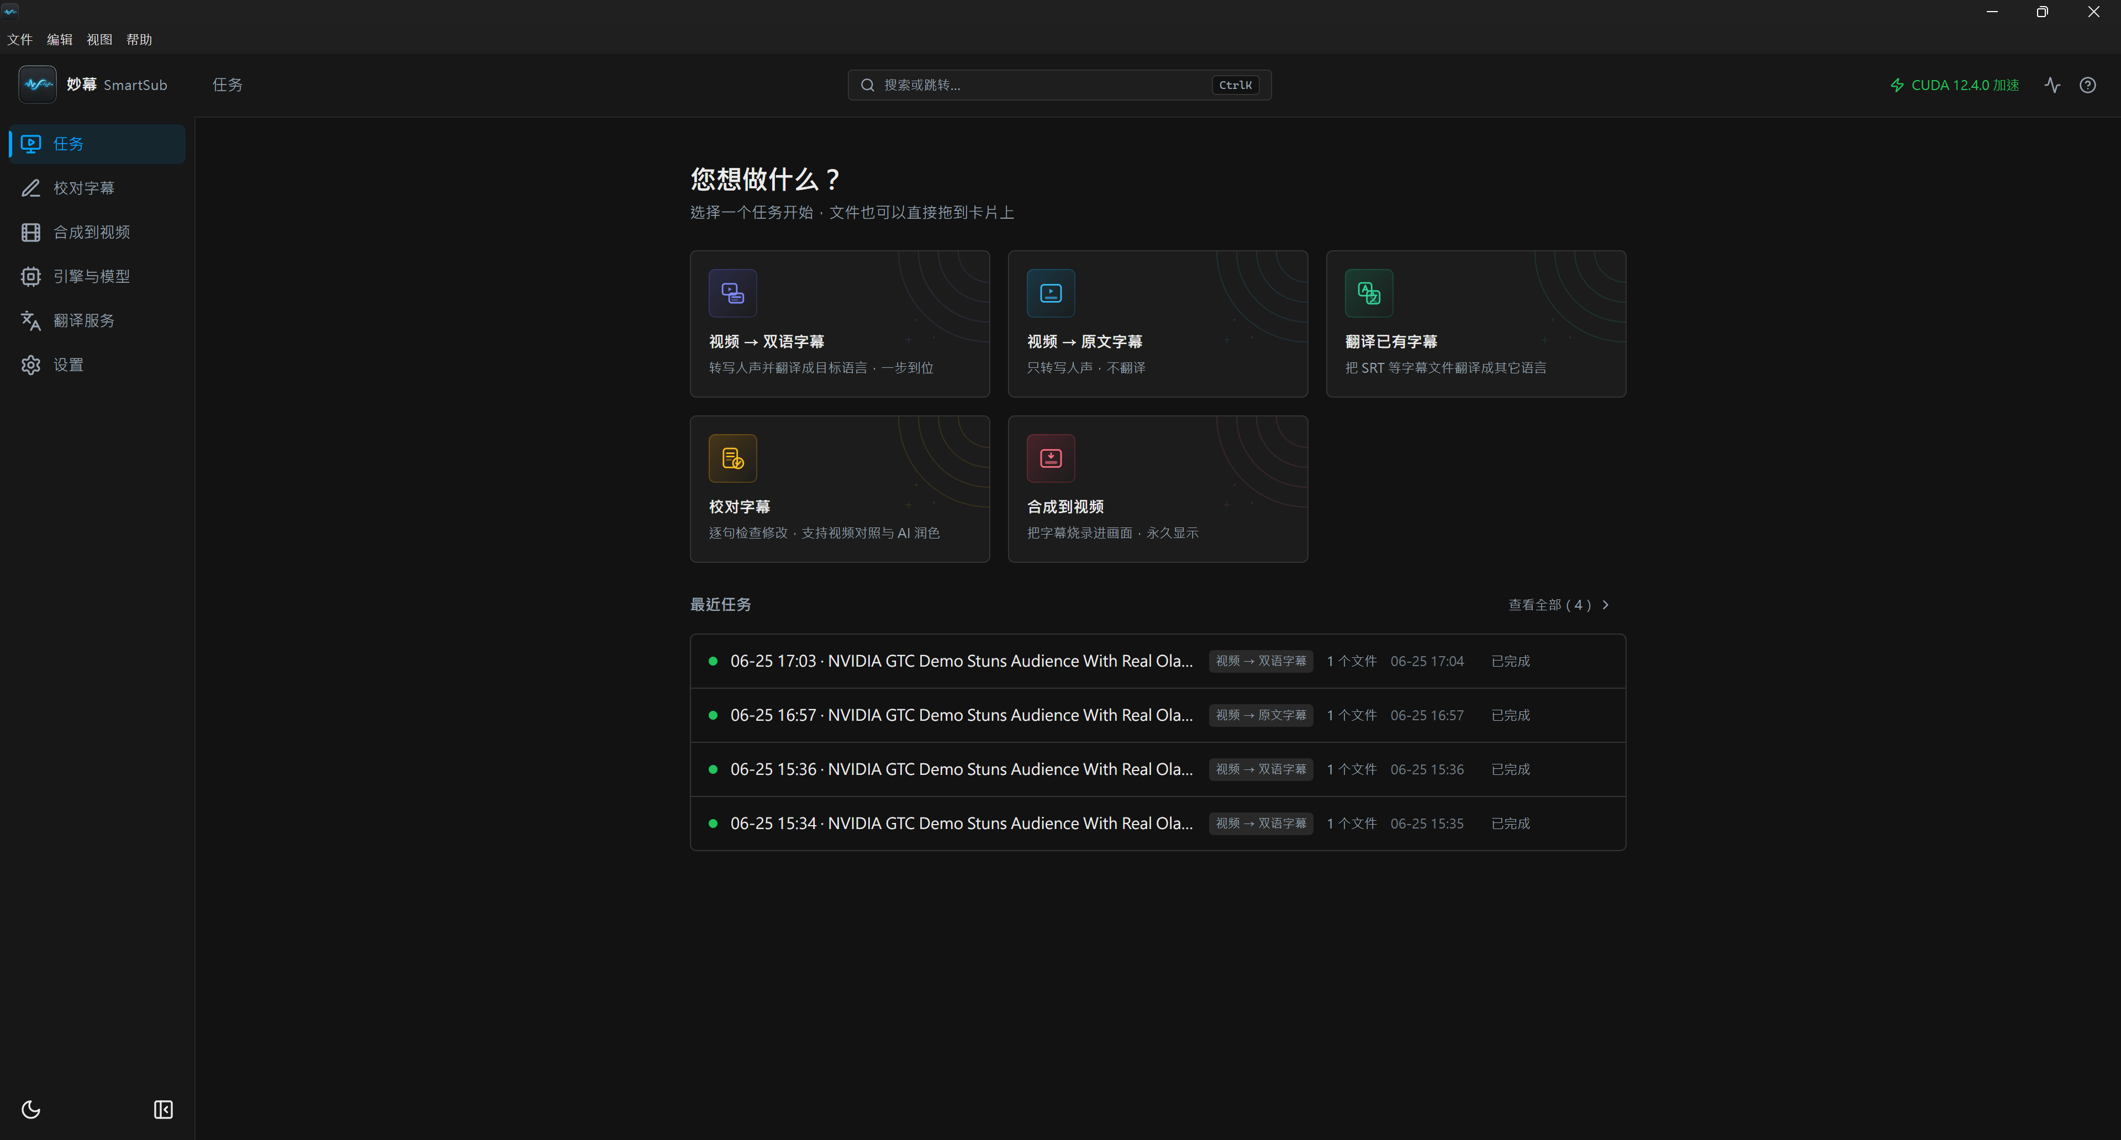Select the 合成到视频 card title

1065,507
